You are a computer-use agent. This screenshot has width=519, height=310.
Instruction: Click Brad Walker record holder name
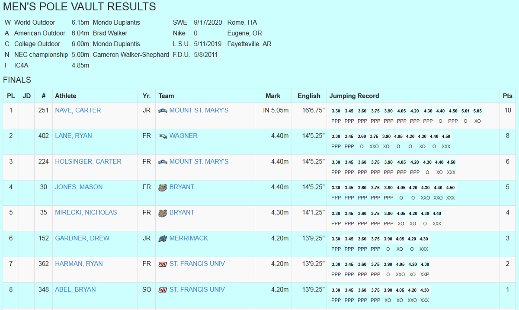tap(110, 33)
